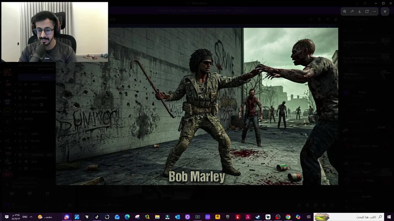Open the image in browser icon

(x=367, y=11)
